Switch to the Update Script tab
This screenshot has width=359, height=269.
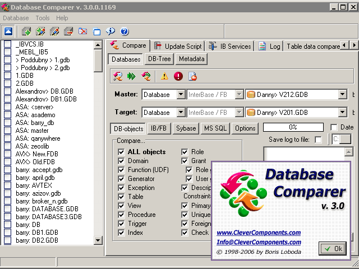point(177,46)
